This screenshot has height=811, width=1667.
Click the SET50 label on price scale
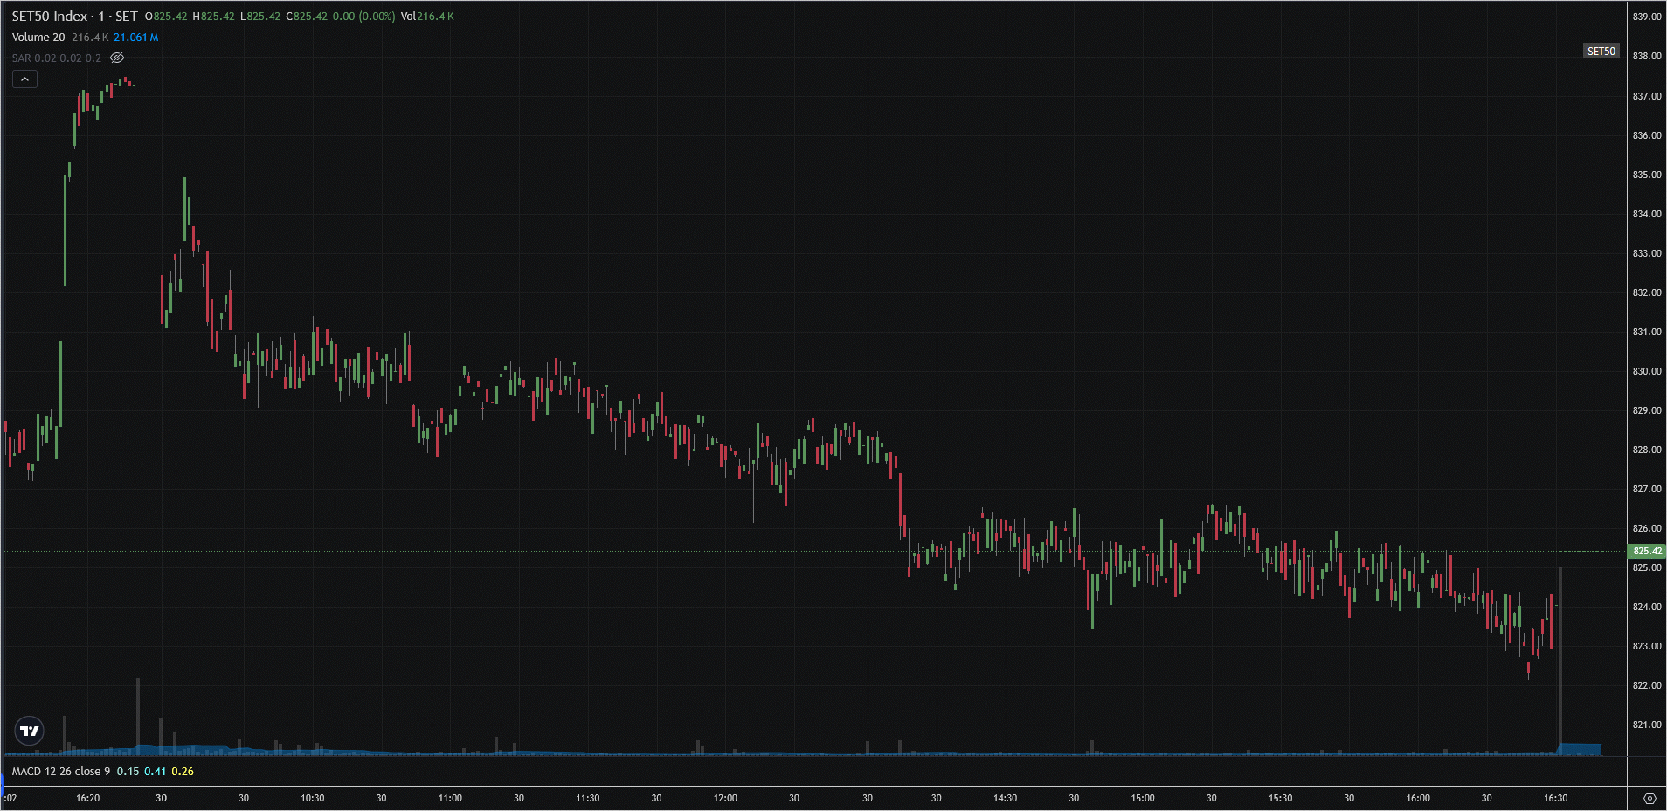pyautogui.click(x=1601, y=52)
